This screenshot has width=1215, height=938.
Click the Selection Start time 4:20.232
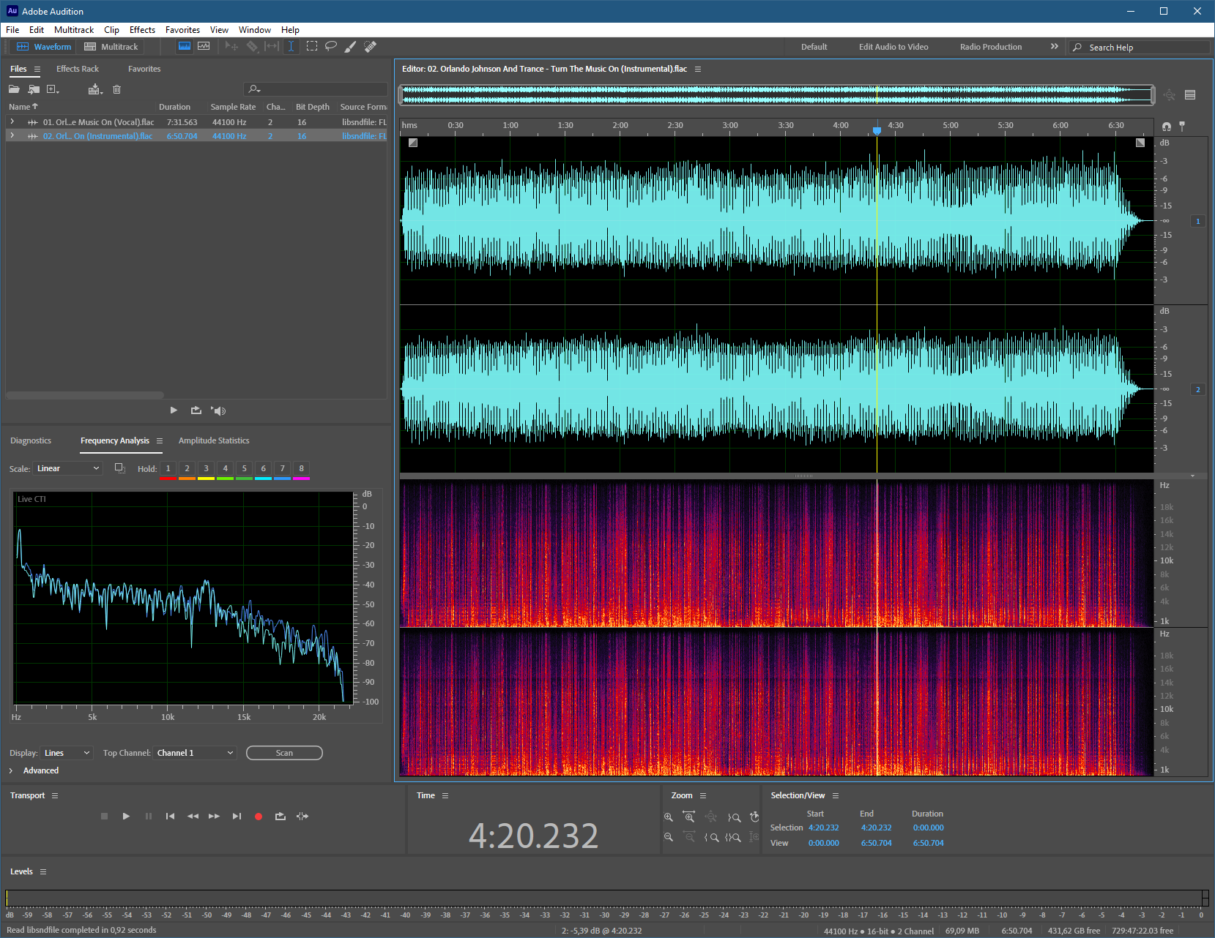pos(823,828)
